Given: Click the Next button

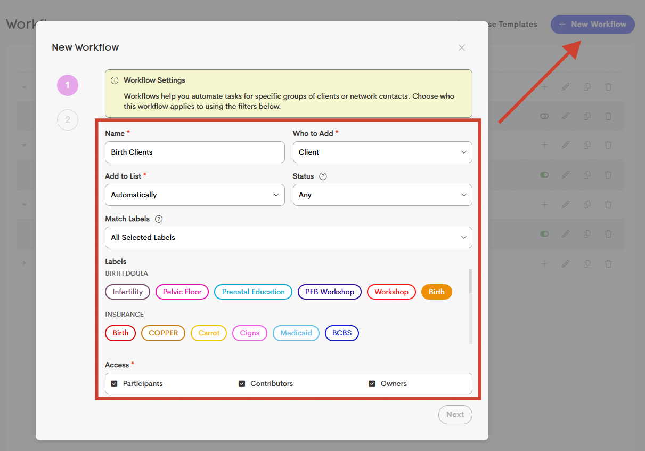Looking at the screenshot, I should point(455,415).
